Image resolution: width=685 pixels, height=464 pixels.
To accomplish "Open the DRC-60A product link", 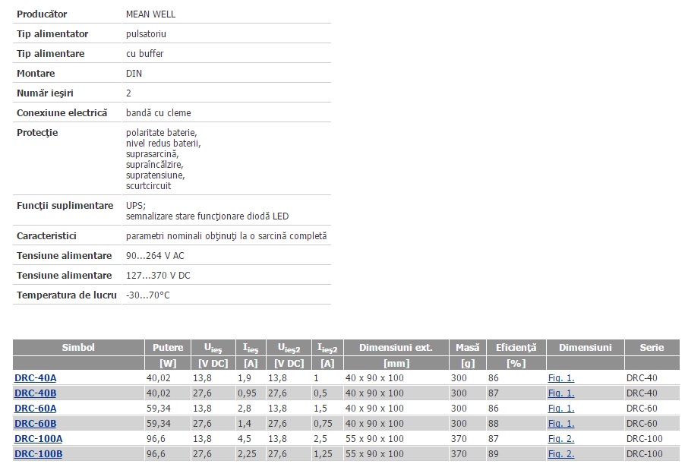I will 35,408.
